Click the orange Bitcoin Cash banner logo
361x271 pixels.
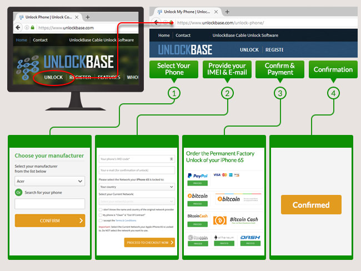point(235,220)
